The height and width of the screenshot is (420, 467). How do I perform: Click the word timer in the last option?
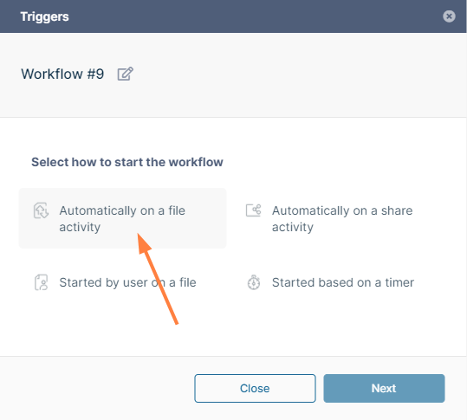[399, 282]
